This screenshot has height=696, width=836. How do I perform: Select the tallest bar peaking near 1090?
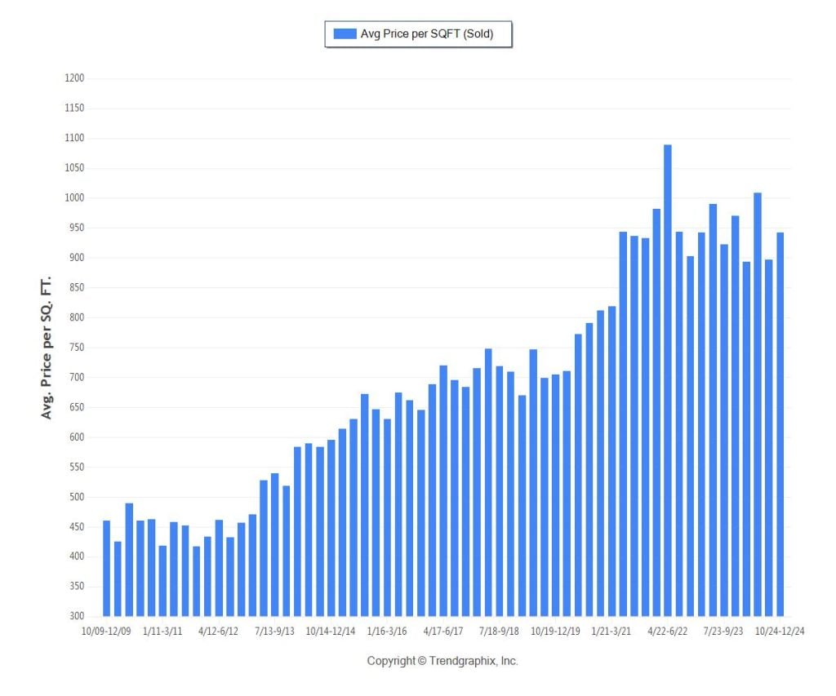click(x=668, y=379)
